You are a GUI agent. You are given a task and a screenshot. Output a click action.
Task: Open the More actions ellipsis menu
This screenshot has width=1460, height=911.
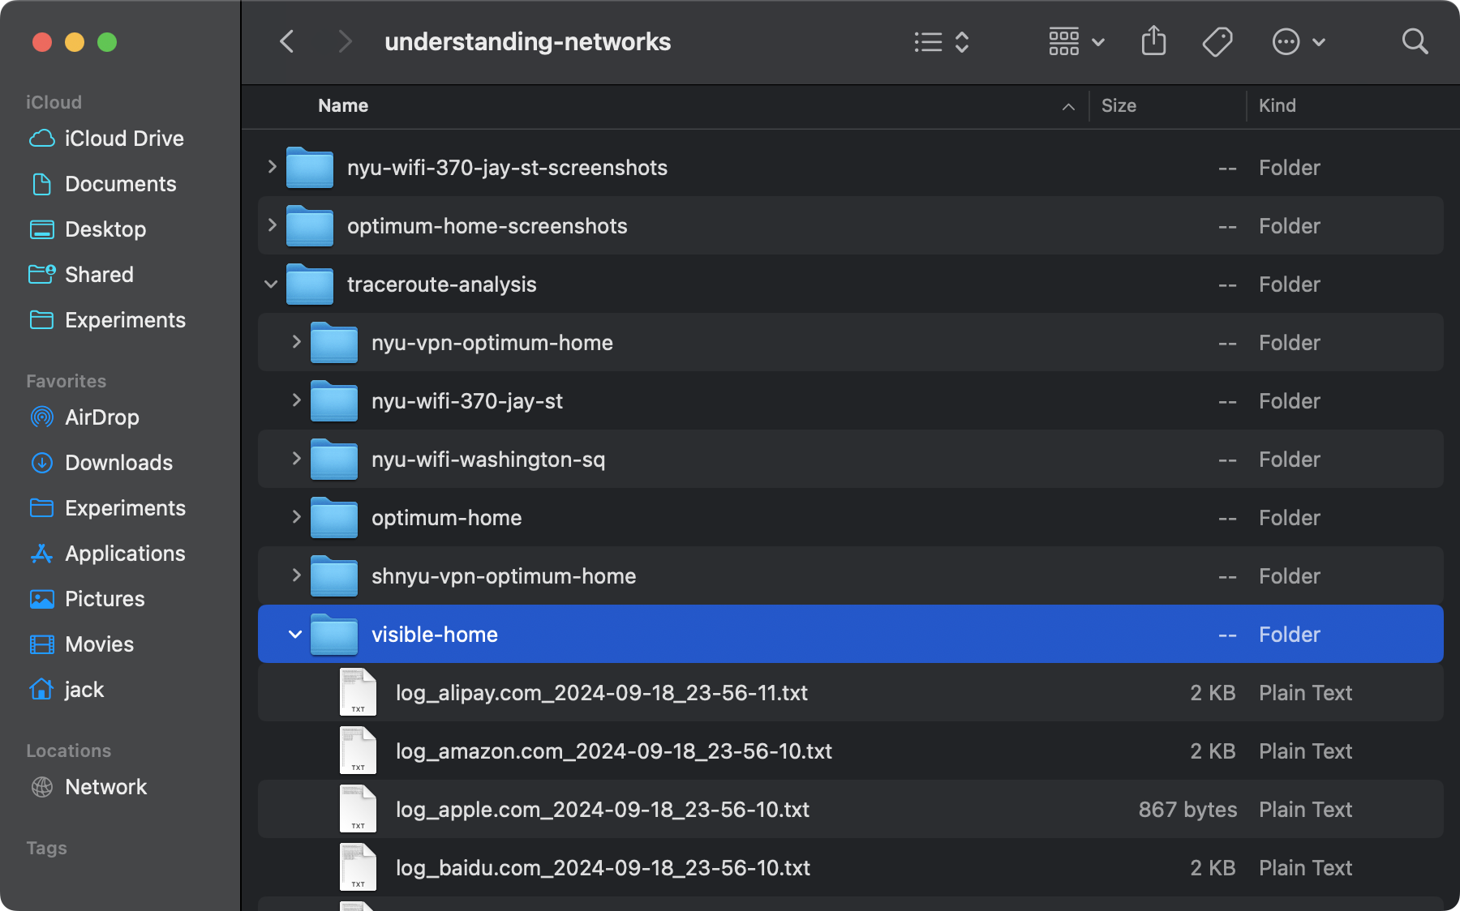[1298, 41]
